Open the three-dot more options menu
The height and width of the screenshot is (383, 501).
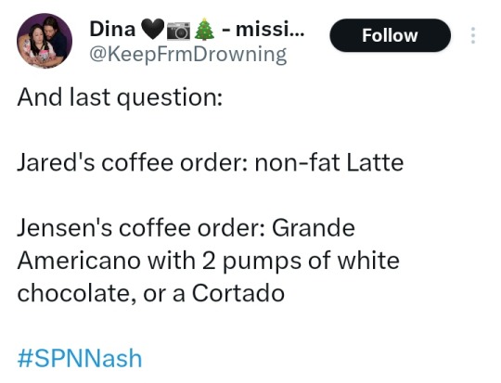tap(473, 35)
